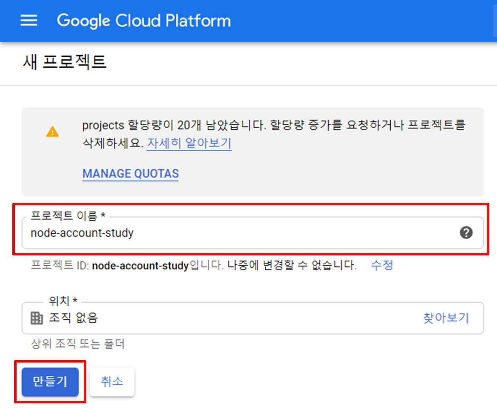
Task: Click the Google Cloud Platform logo
Action: [x=144, y=21]
